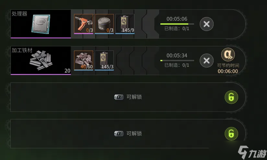Click the 可解锁 label in fourth slot

(x=134, y=134)
